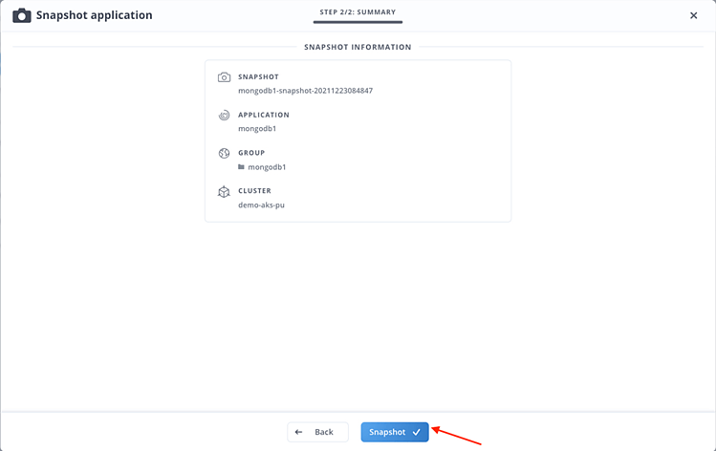Click the left arrow icon on Back button
Image resolution: width=716 pixels, height=451 pixels.
pos(299,432)
